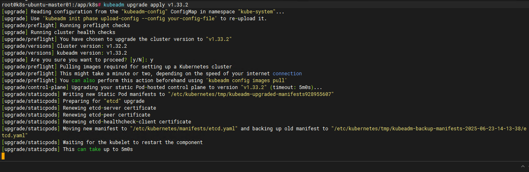Click 'Pulling images required for setting up' line

(117, 66)
